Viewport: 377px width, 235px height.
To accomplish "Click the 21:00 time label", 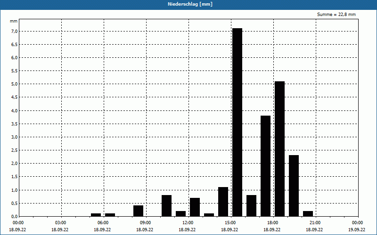I will (315, 223).
